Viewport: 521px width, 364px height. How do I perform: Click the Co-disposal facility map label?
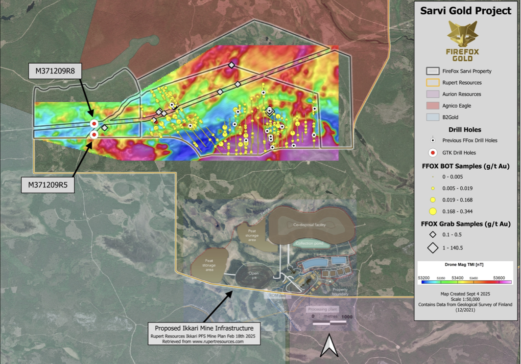pyautogui.click(x=309, y=225)
